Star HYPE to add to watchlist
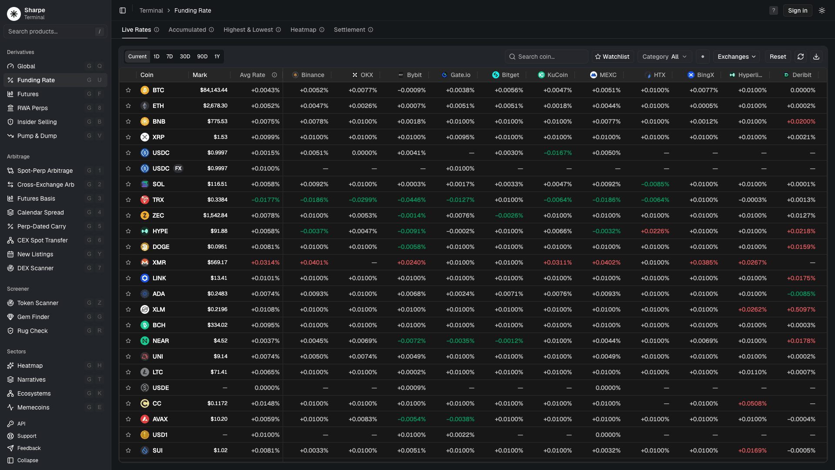The height and width of the screenshot is (470, 835). 128,231
